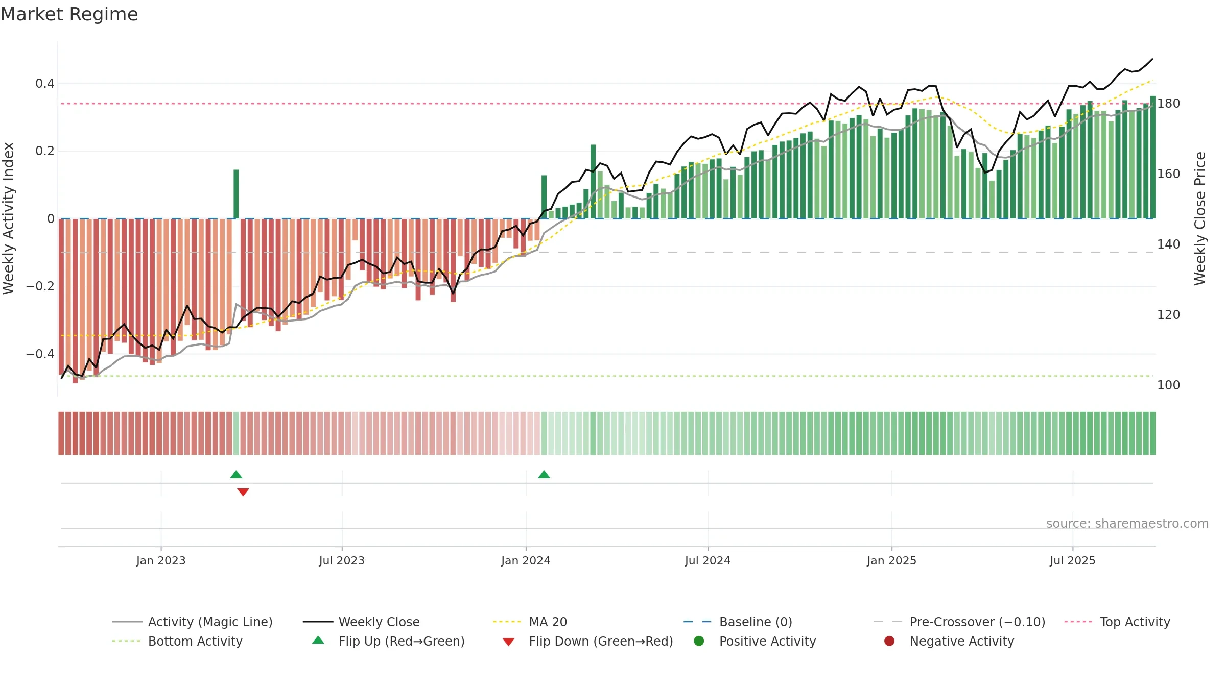Click the Weekly Close Price axis title
This screenshot has width=1226, height=689.
point(1200,218)
